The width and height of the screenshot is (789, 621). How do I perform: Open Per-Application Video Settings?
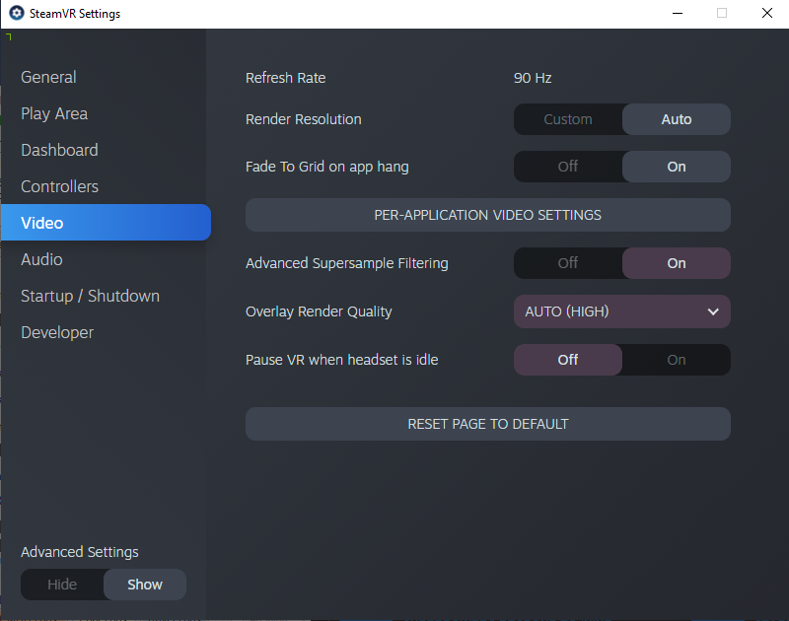point(488,215)
